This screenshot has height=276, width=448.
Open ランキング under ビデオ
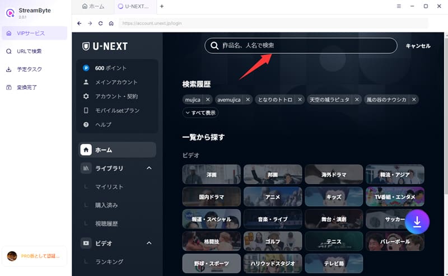click(x=109, y=261)
